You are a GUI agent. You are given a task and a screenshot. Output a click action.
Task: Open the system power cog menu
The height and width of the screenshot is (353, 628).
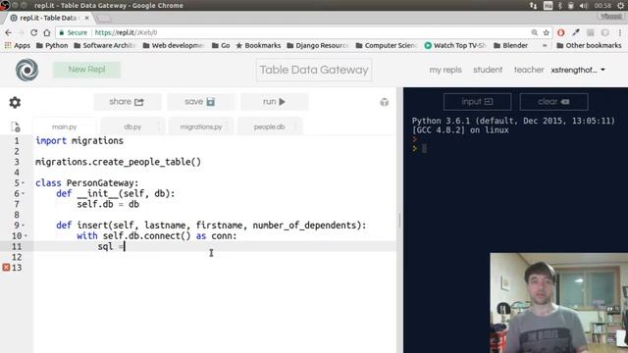[620, 6]
